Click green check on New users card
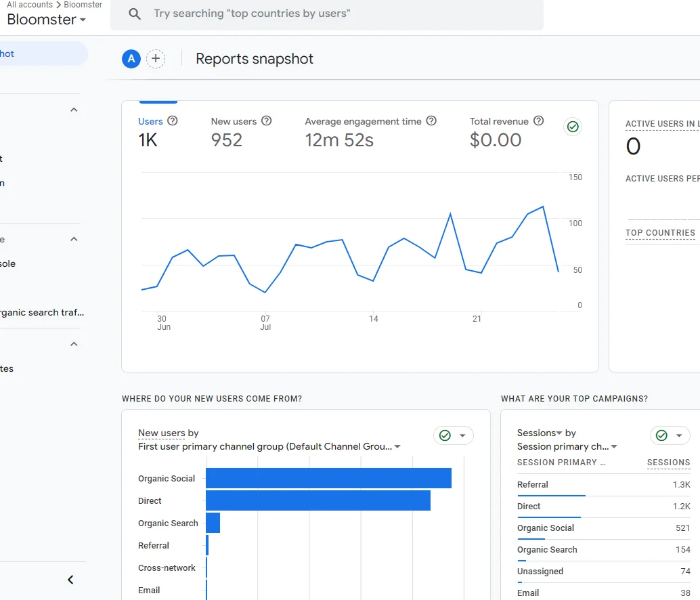Viewport: 700px width, 600px height. pyautogui.click(x=445, y=435)
